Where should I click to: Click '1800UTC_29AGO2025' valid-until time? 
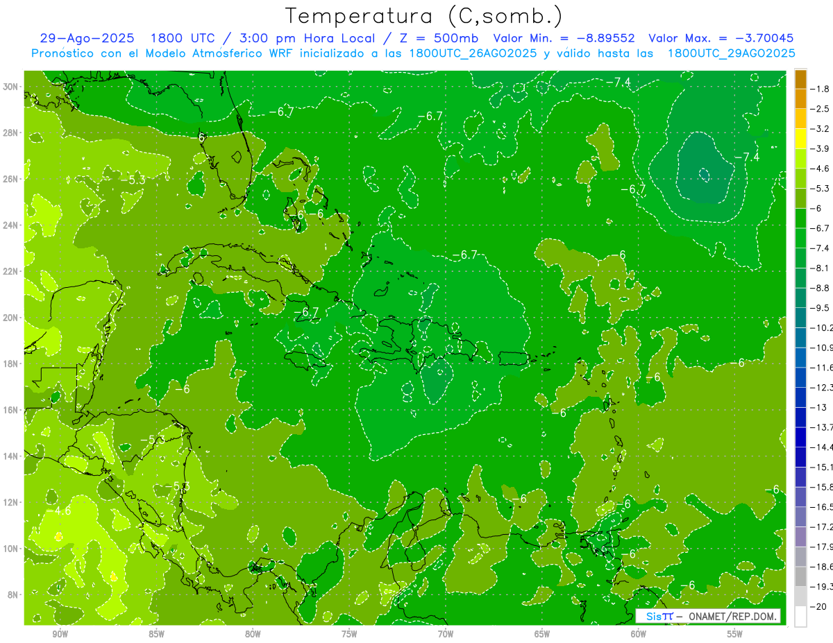[731, 53]
